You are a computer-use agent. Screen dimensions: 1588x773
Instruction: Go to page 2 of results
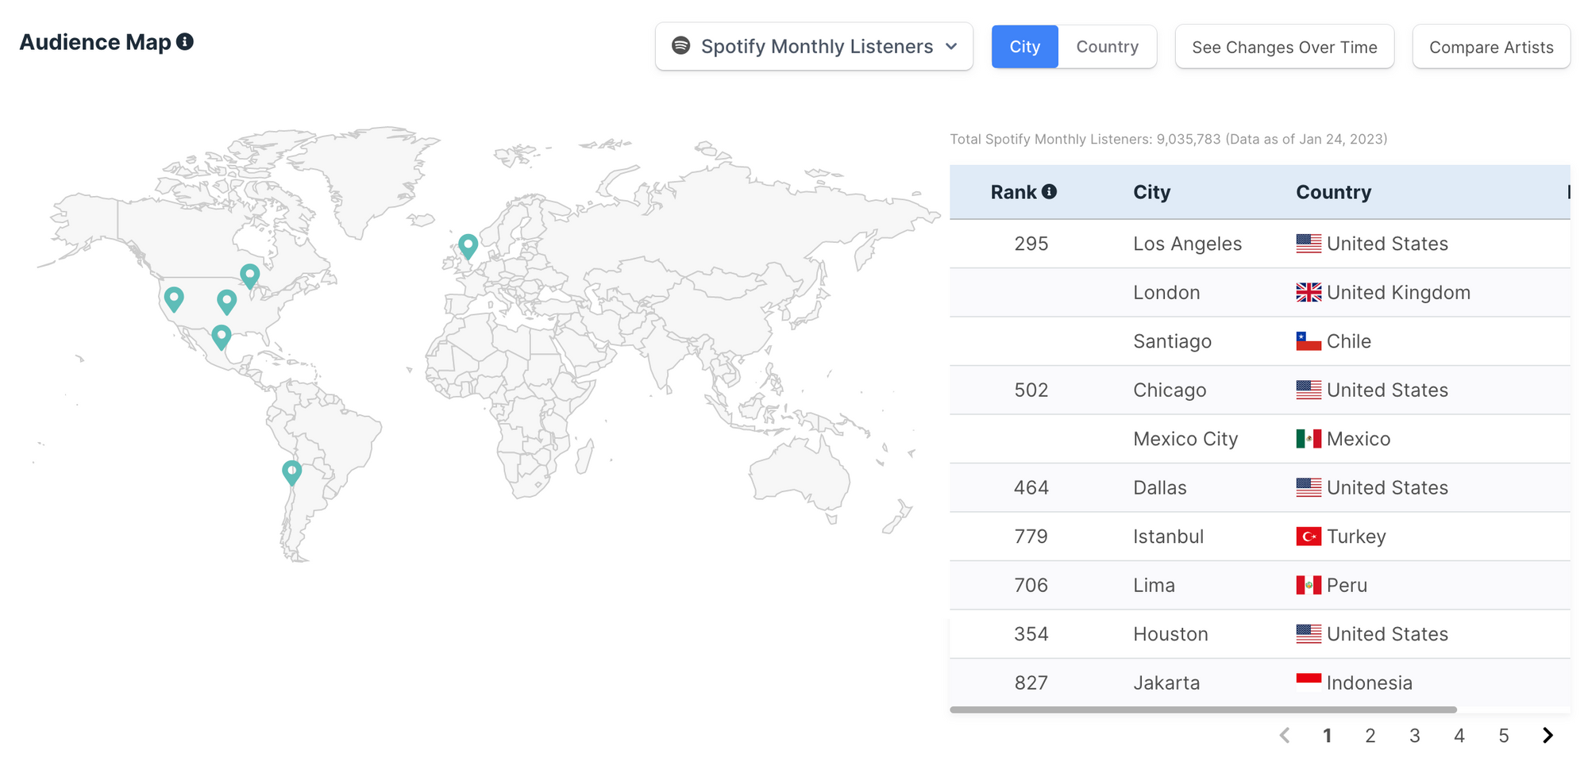click(x=1370, y=736)
